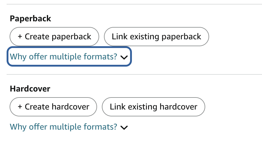This screenshot has width=262, height=147.
Task: Click the plus icon on Create paperback
Action: (x=20, y=37)
